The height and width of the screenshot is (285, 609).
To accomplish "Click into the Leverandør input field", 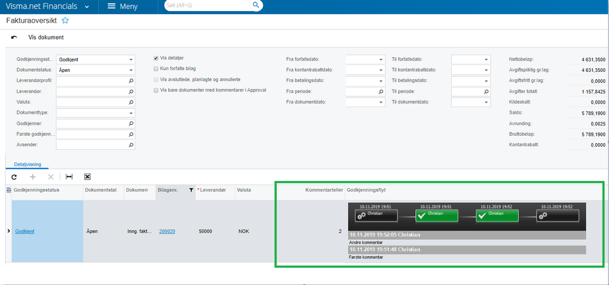I will 92,92.
